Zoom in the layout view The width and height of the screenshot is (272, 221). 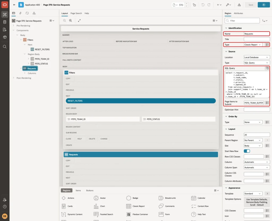(x=71, y=20)
